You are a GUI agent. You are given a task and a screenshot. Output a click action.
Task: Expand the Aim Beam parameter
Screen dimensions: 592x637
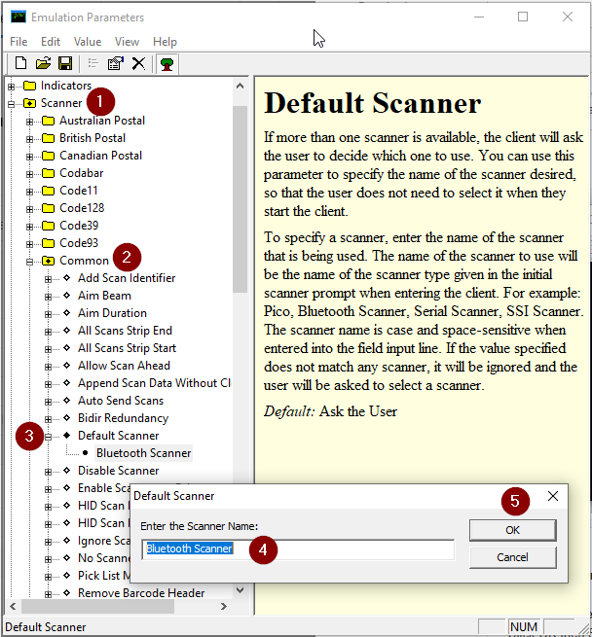(49, 296)
